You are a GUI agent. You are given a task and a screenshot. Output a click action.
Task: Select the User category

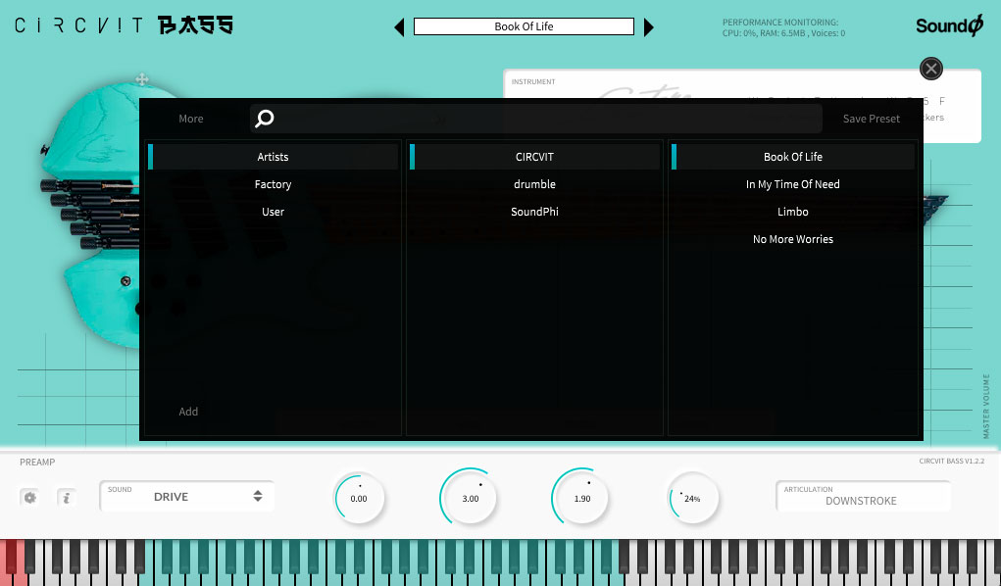[273, 212]
